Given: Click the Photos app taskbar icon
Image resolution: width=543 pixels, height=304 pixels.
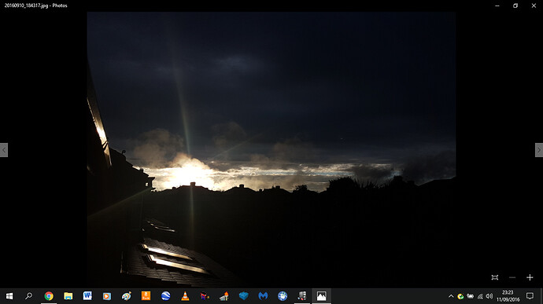Looking at the screenshot, I should pyautogui.click(x=321, y=296).
